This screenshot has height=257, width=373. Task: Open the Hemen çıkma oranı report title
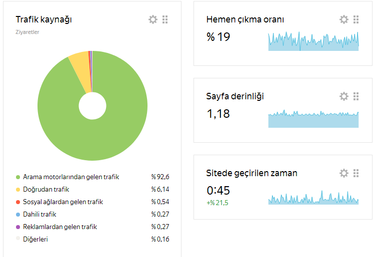tap(245, 20)
